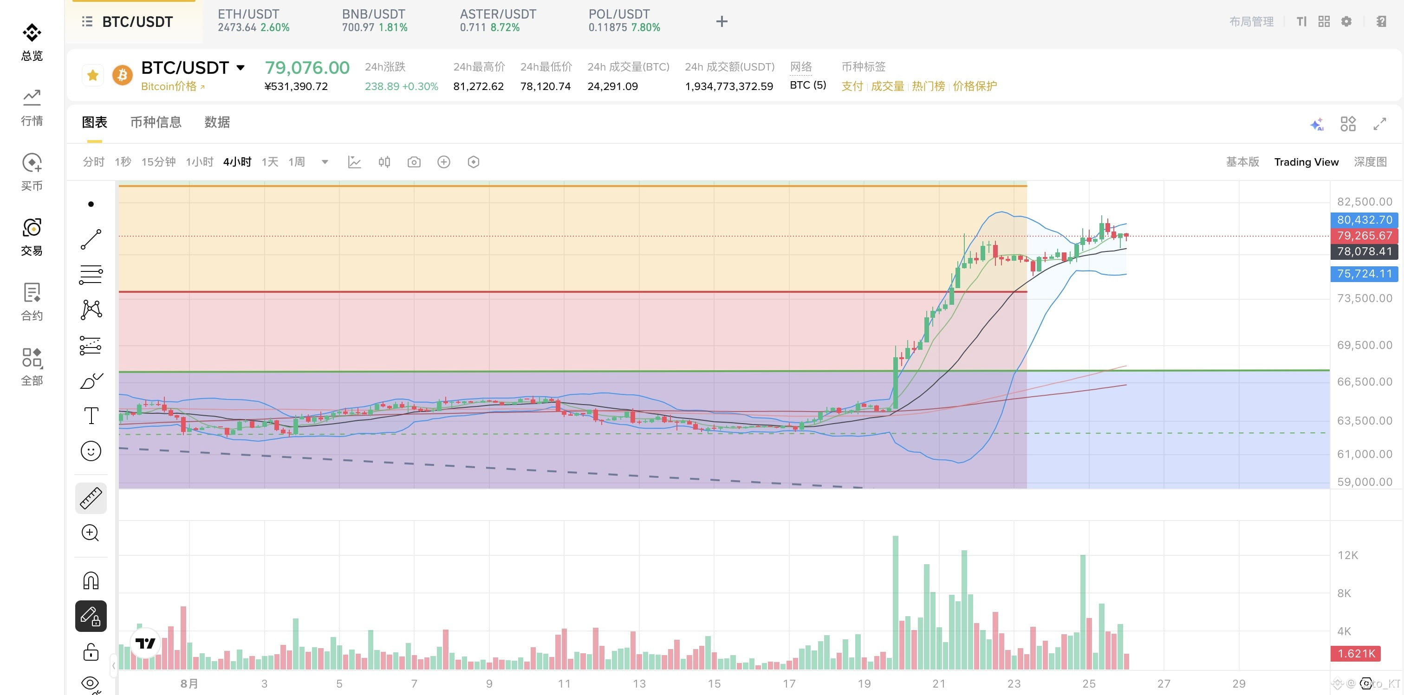This screenshot has width=1404, height=695.
Task: Open the 交易 trade sidebar icon
Action: click(32, 237)
